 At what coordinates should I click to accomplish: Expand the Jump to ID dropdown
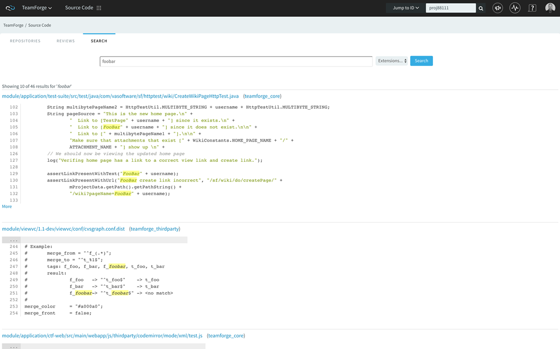click(x=406, y=8)
